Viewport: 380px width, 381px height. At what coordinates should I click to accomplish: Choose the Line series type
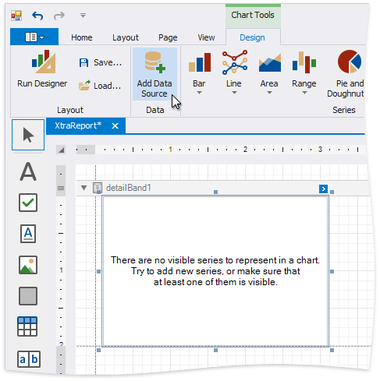(234, 69)
